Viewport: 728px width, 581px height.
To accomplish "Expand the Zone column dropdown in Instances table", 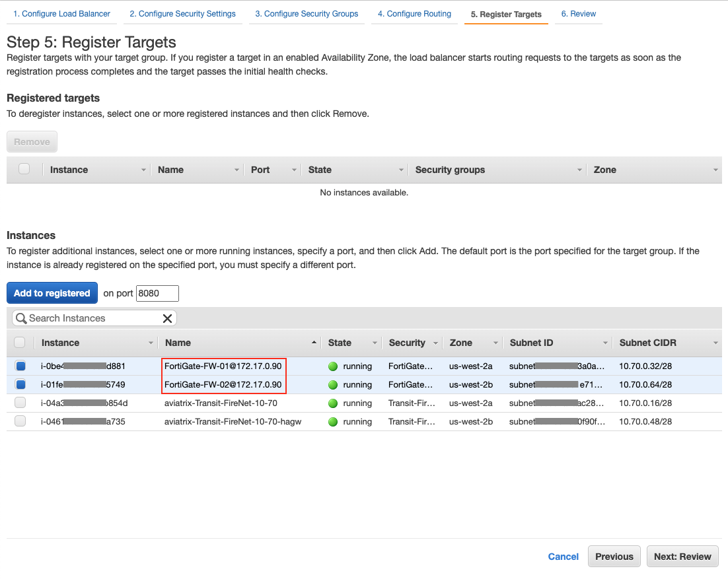I will tap(495, 343).
